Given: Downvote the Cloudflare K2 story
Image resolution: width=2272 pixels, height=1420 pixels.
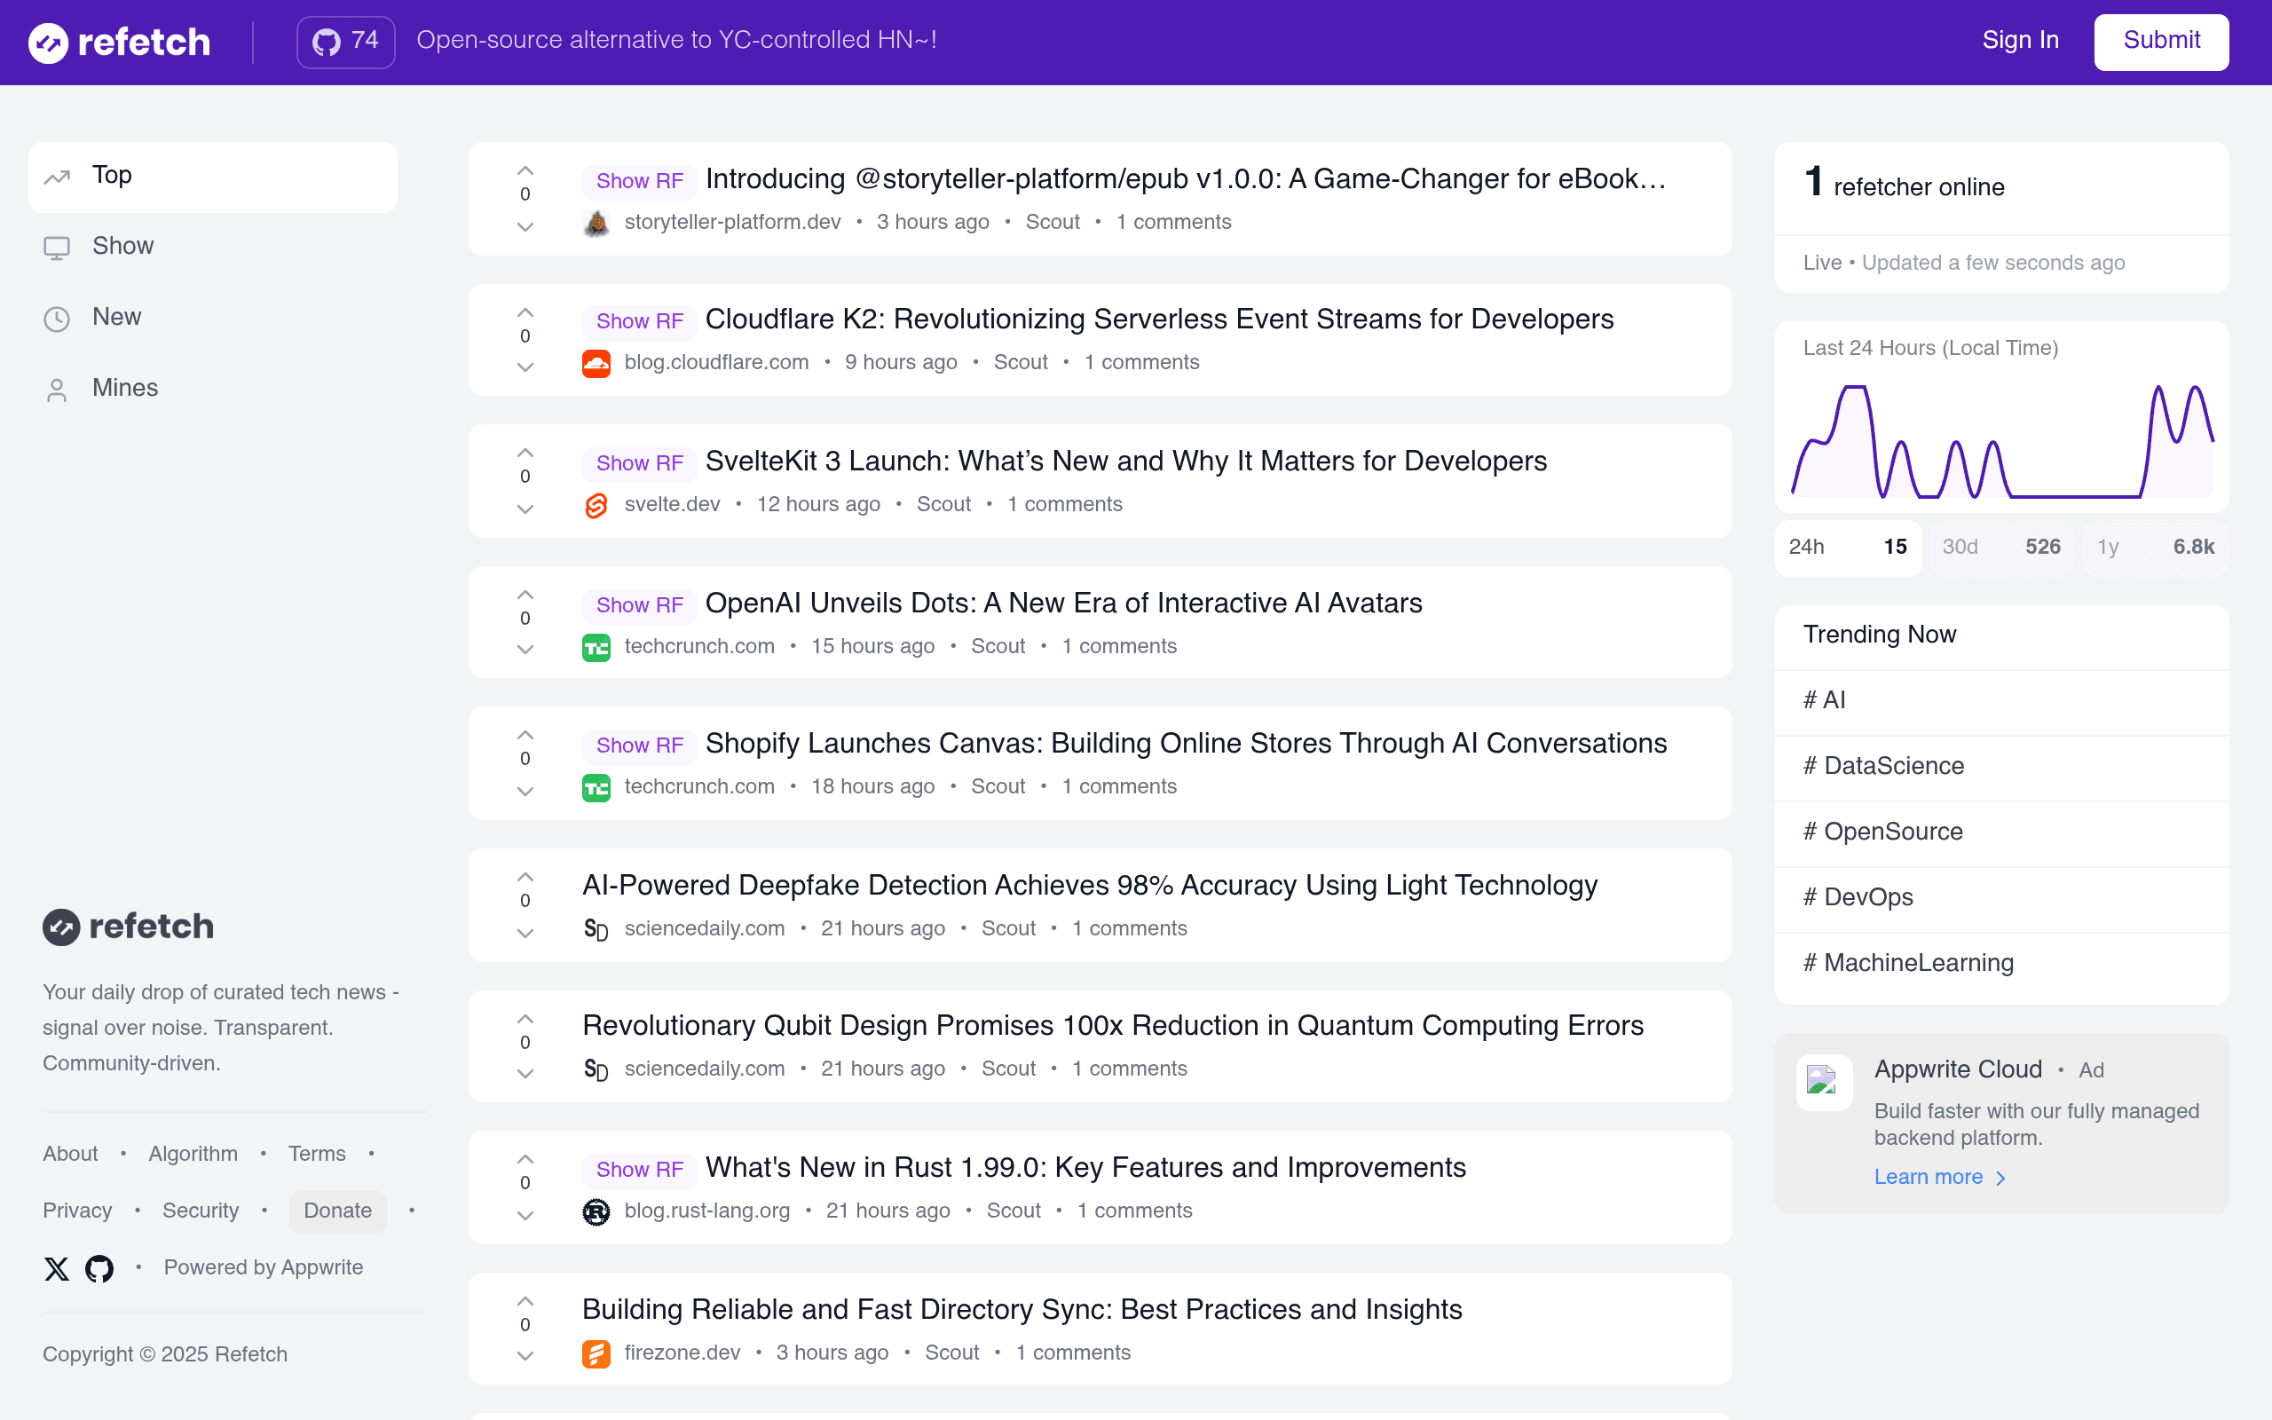Looking at the screenshot, I should point(525,367).
